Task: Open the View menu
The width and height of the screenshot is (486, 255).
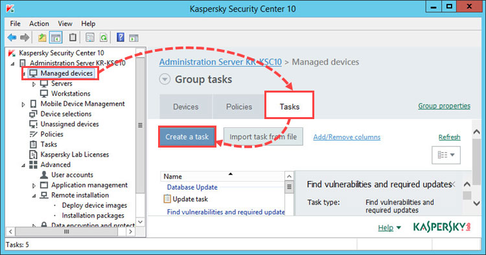Action: tap(65, 23)
